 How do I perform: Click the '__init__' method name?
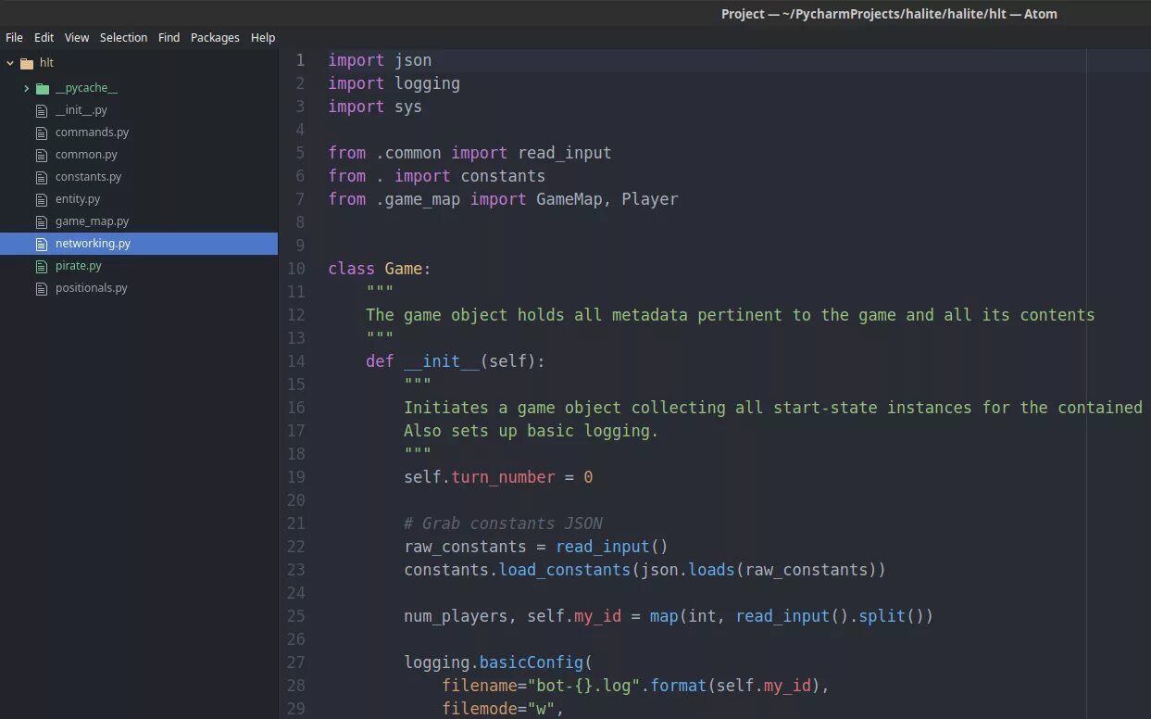click(442, 361)
